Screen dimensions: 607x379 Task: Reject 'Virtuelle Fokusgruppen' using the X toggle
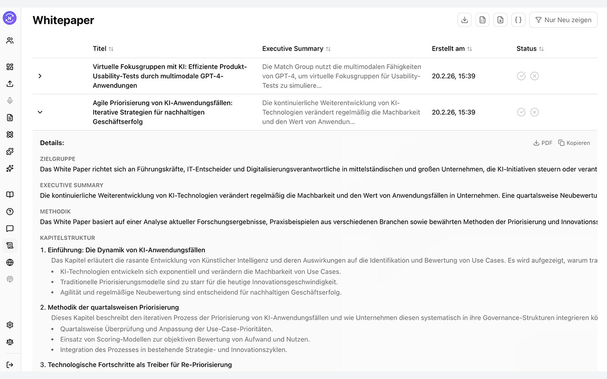[x=534, y=76]
